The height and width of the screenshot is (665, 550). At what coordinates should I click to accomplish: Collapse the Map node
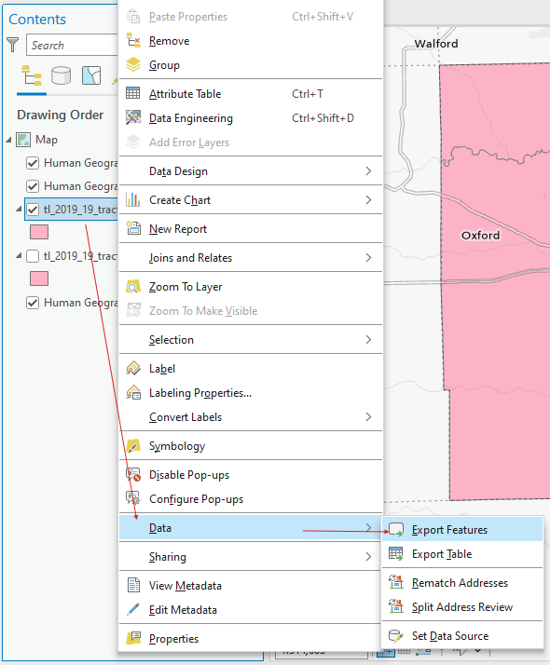click(8, 140)
